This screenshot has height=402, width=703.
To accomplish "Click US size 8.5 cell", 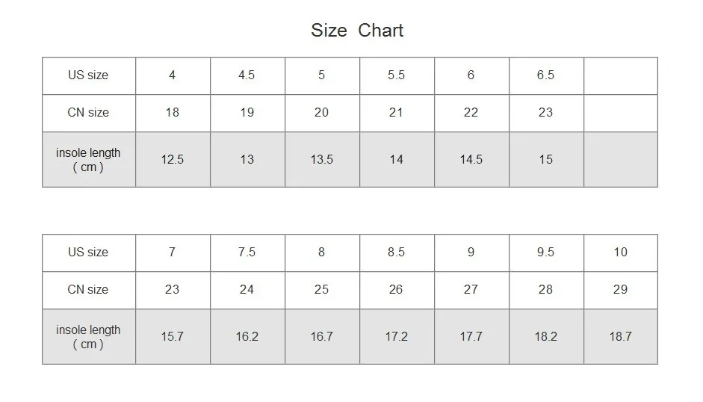I will click(x=397, y=253).
